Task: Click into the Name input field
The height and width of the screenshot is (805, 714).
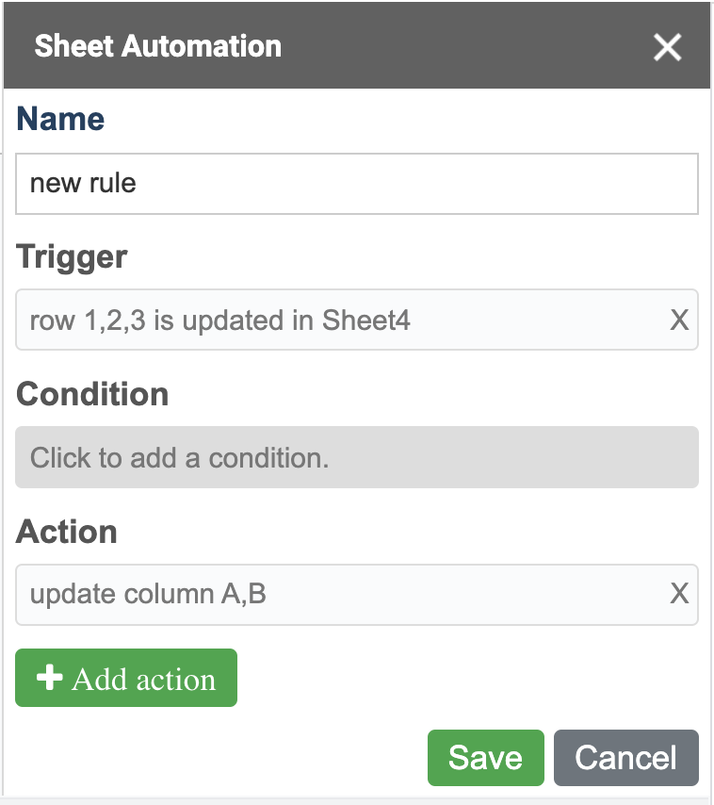Action: (x=357, y=184)
